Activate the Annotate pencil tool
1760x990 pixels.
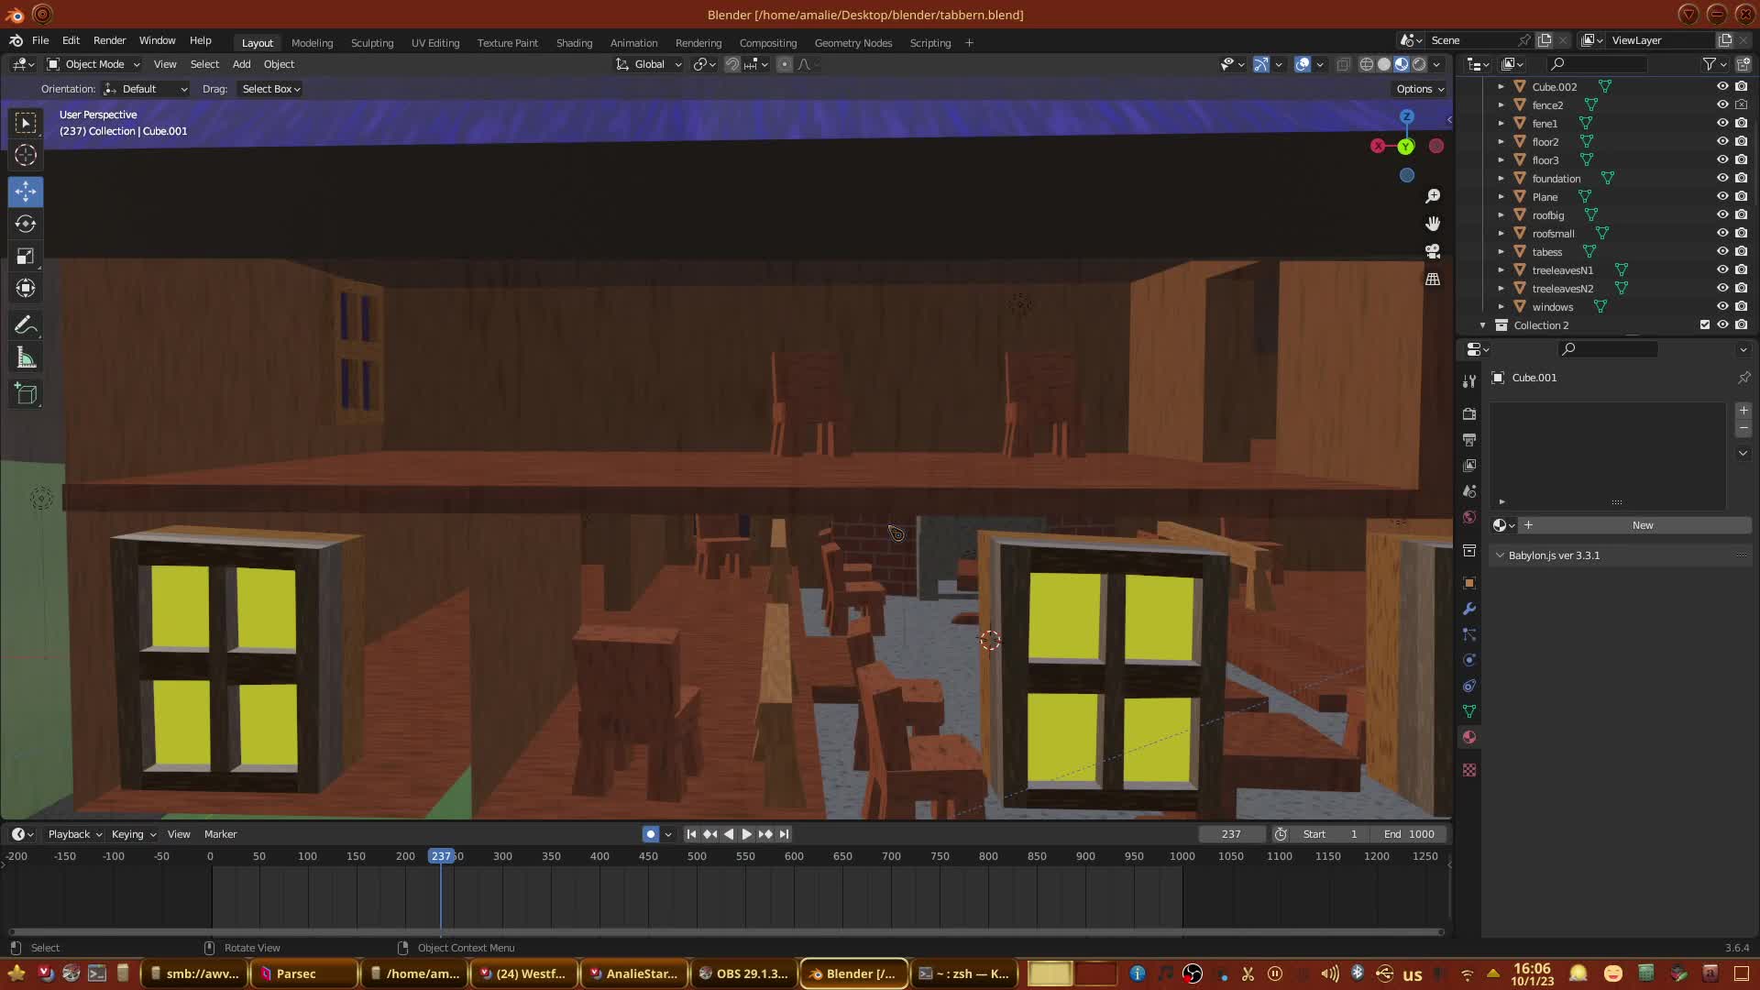pos(26,325)
